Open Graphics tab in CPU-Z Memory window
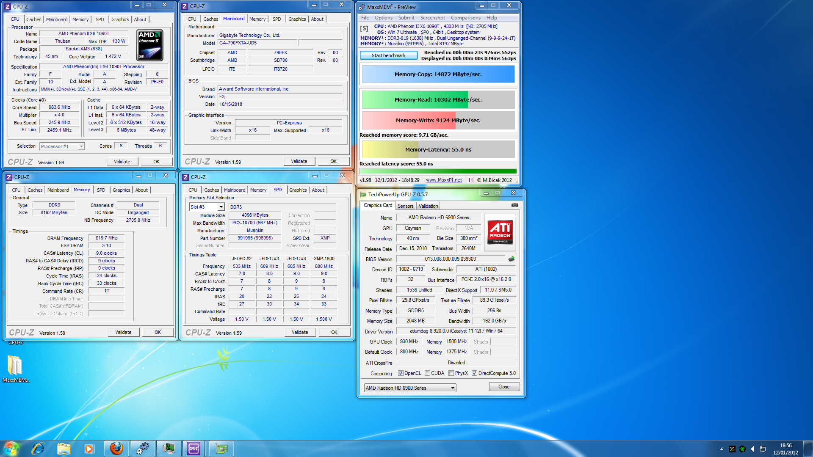Screen dimensions: 813x457 click(x=122, y=190)
